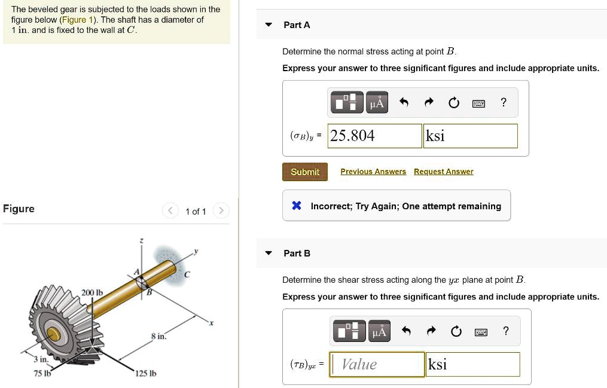Reset the Part A answer with the reset icon

tap(454, 102)
